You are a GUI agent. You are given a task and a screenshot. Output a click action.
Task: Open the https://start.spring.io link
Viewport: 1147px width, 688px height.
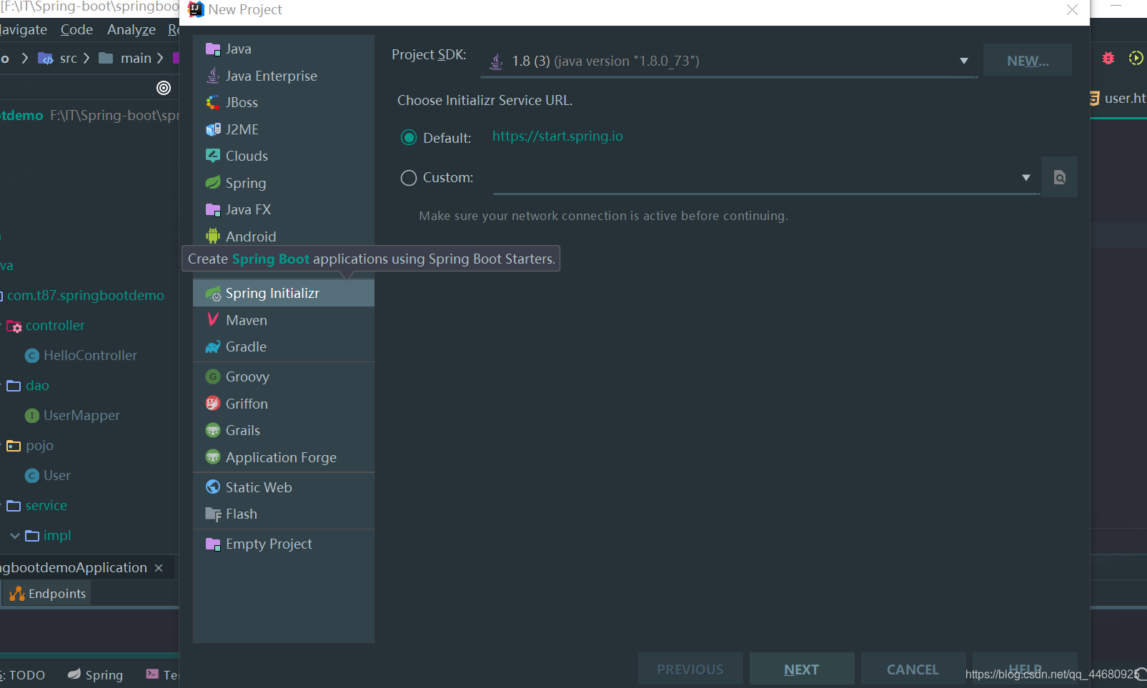pos(557,136)
